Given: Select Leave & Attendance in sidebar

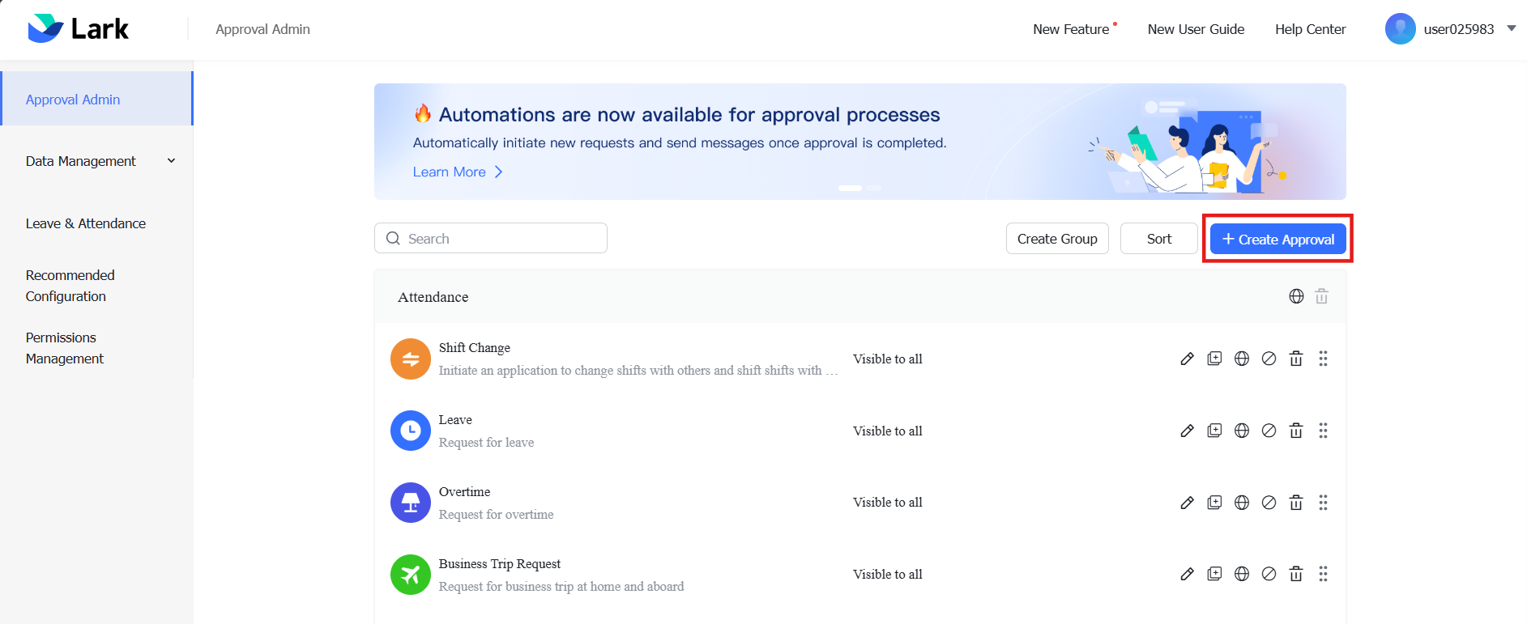Looking at the screenshot, I should (x=86, y=223).
